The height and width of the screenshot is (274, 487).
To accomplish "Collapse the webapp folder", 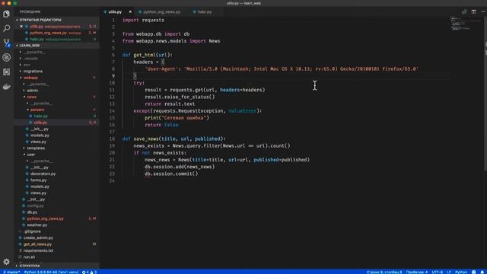I will (x=30, y=78).
